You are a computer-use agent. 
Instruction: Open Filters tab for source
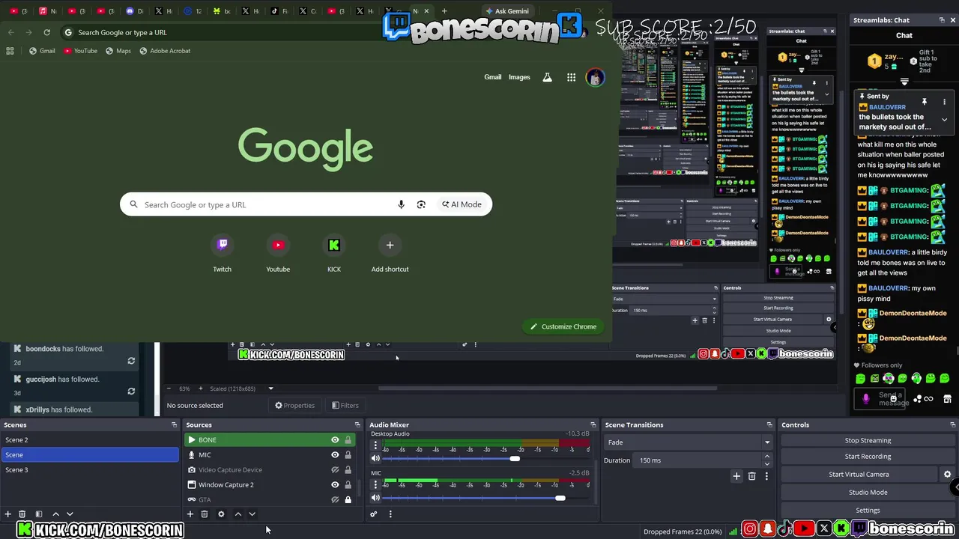pos(345,406)
